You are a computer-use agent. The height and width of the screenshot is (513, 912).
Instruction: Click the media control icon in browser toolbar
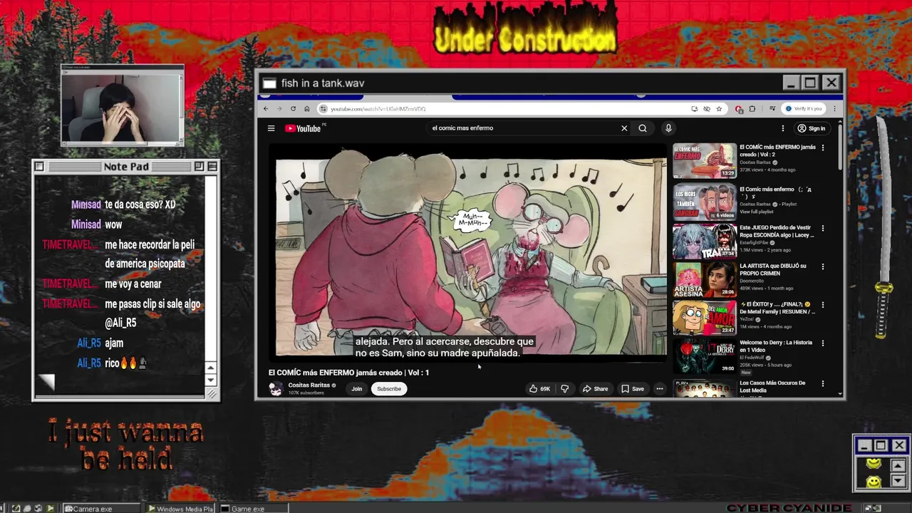coord(772,109)
